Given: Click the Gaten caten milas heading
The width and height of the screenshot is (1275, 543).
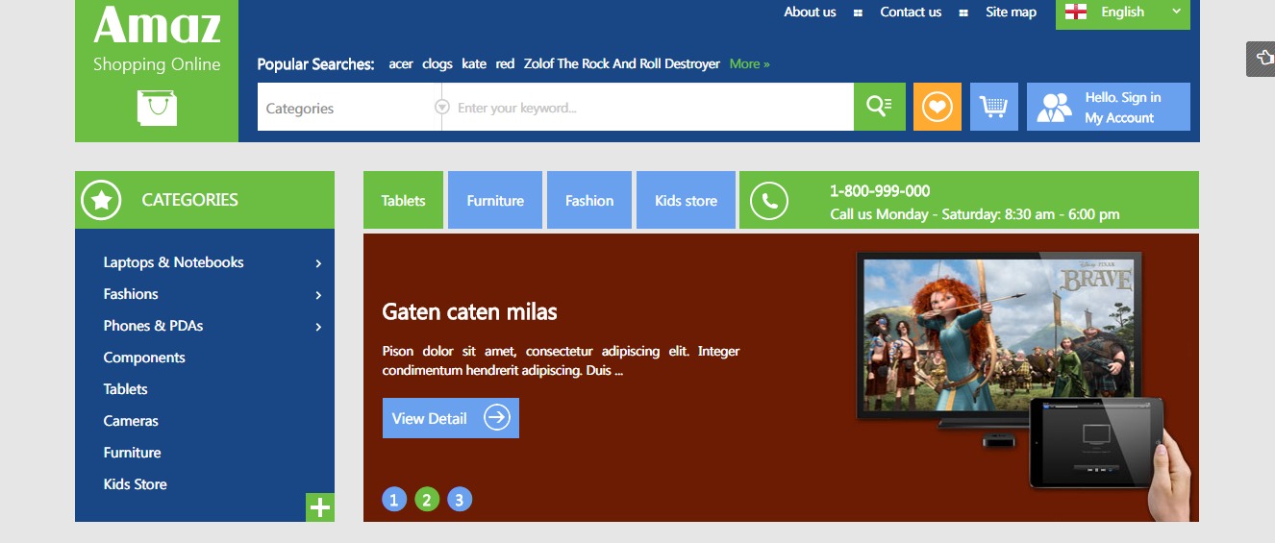Looking at the screenshot, I should click(x=469, y=311).
